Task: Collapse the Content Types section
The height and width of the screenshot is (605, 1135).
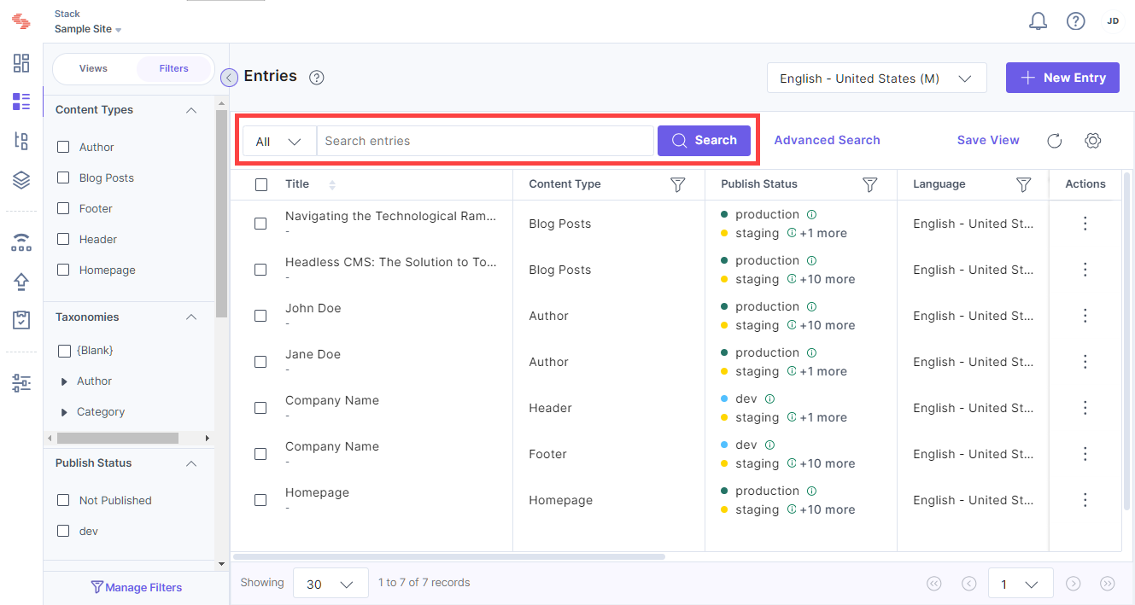Action: coord(191,110)
